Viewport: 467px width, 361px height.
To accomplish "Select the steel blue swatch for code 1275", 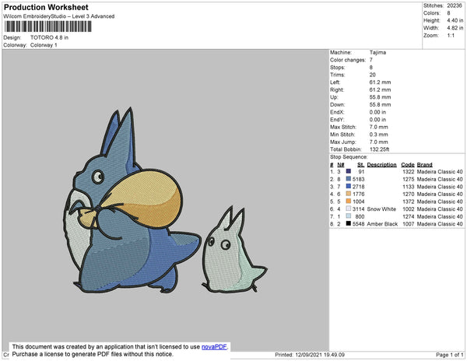I will tap(348, 179).
